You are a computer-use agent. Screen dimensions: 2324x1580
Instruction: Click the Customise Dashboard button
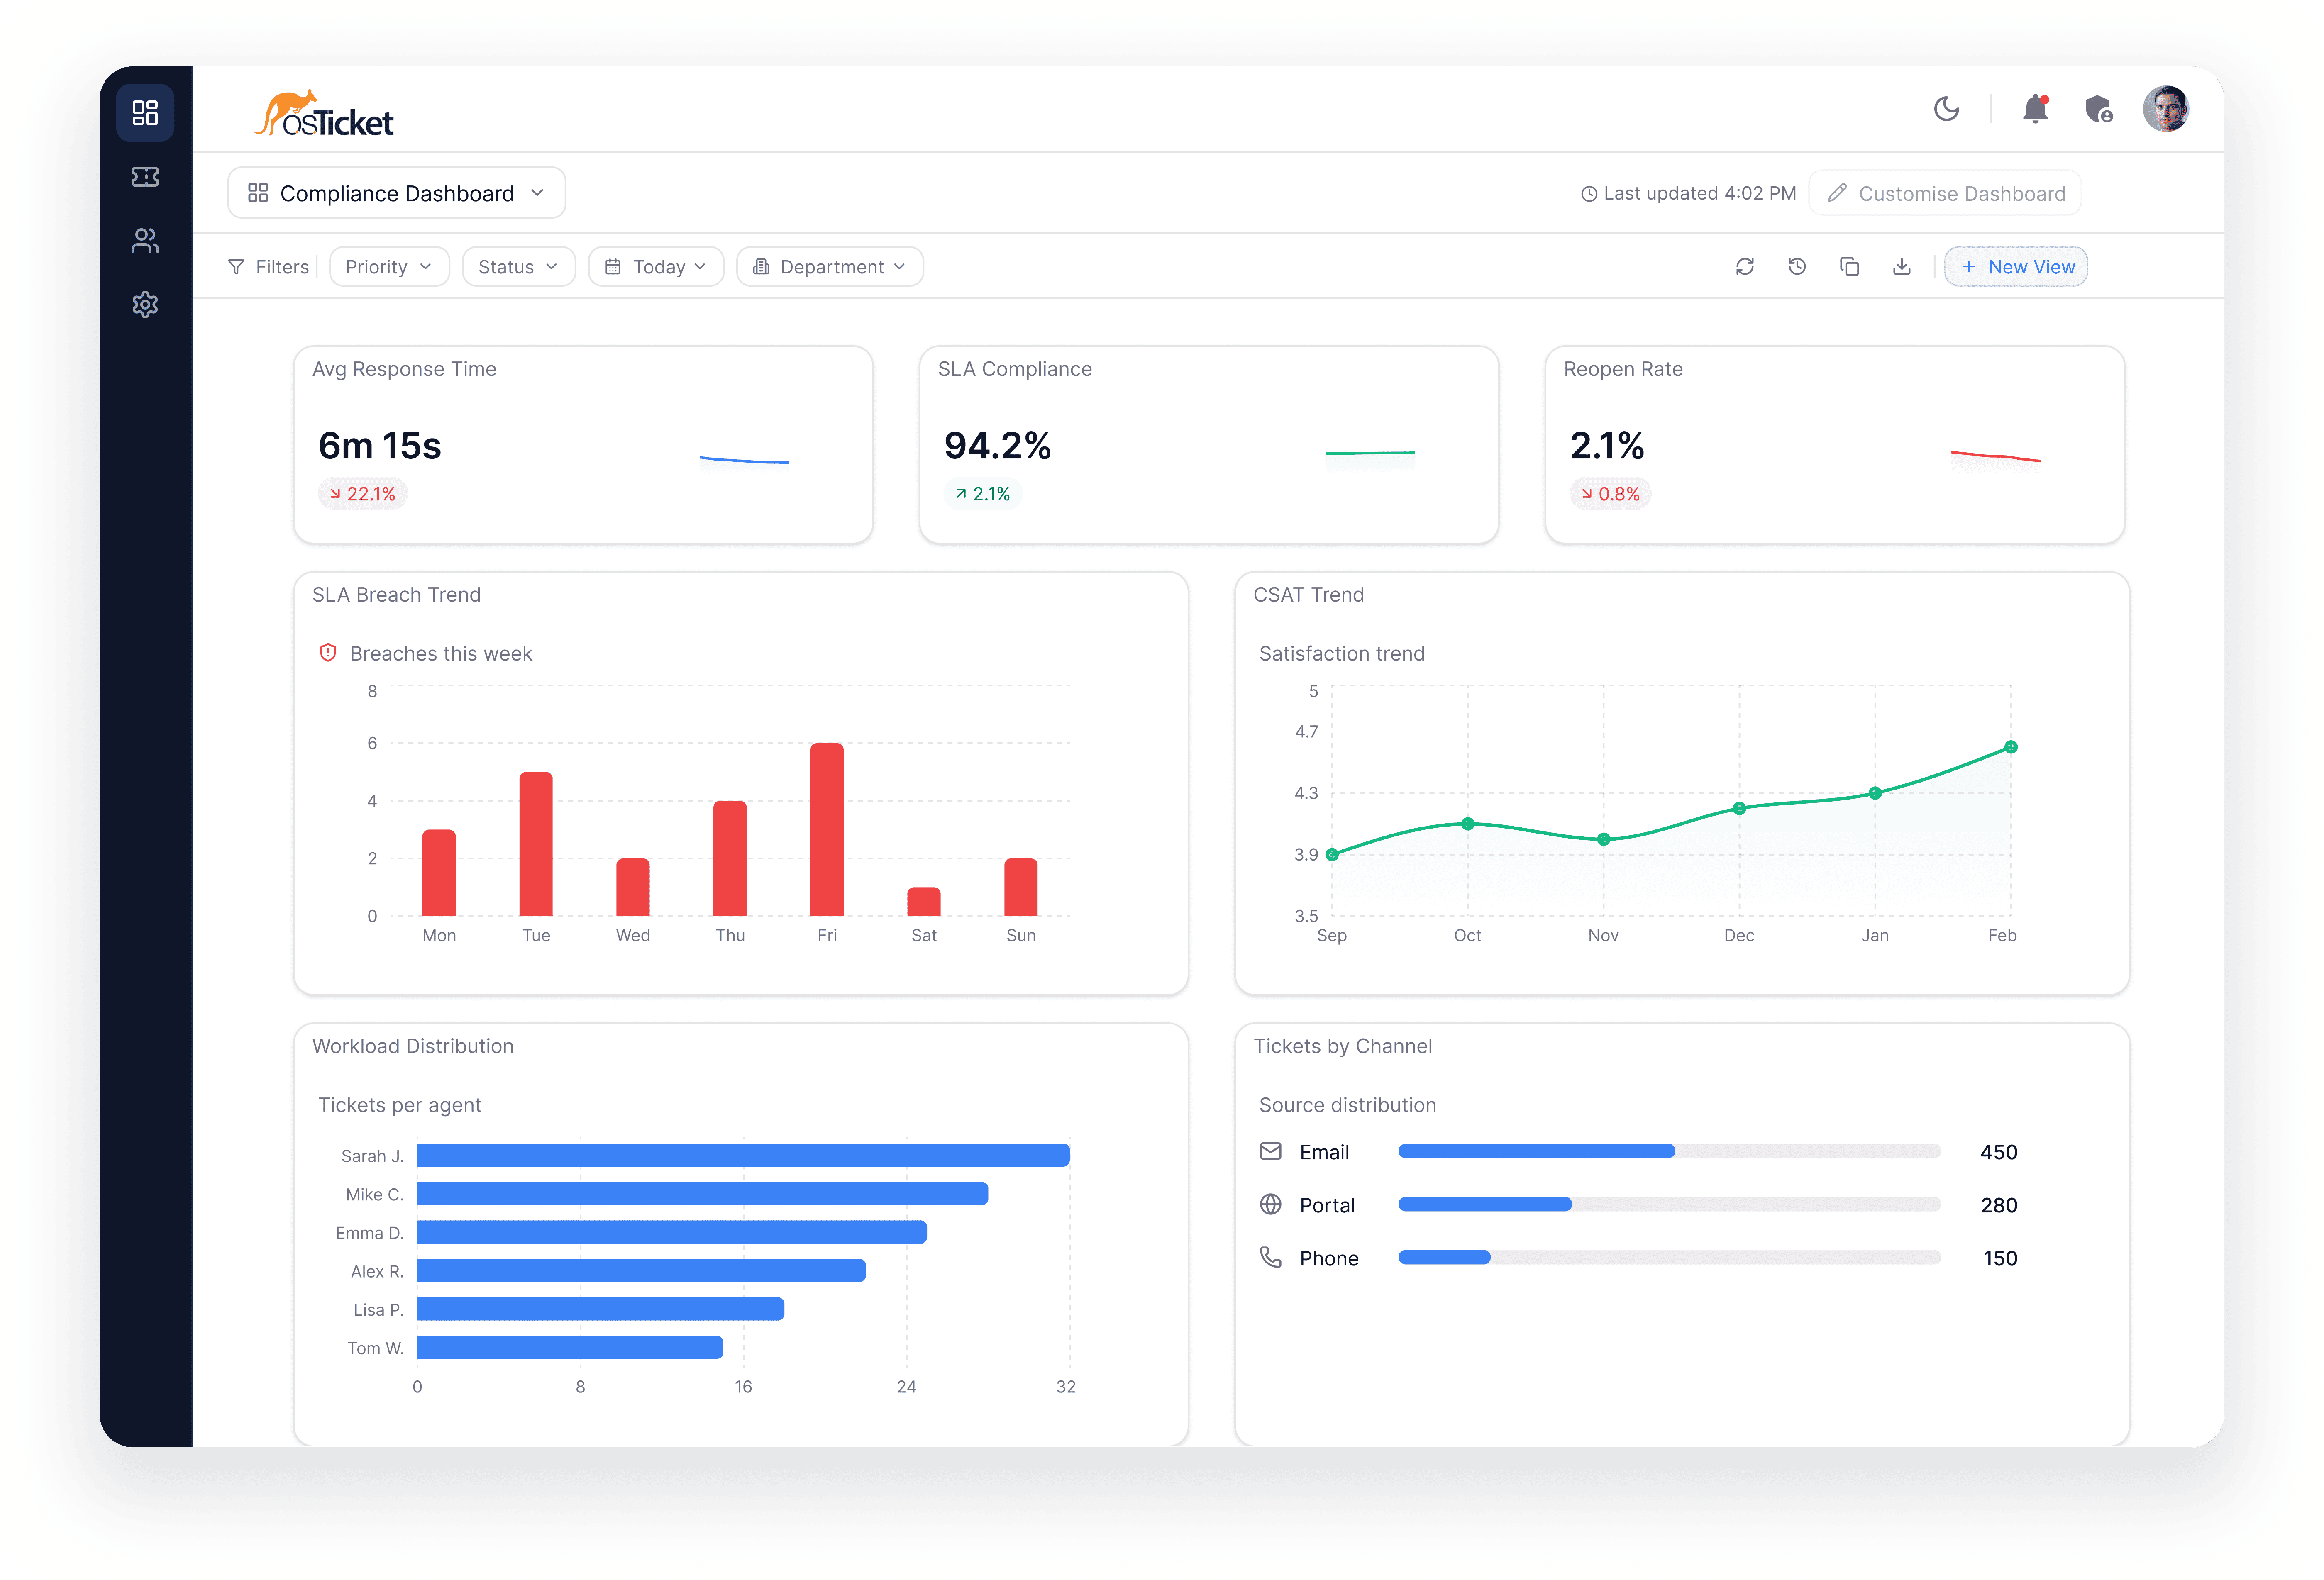(x=1945, y=193)
